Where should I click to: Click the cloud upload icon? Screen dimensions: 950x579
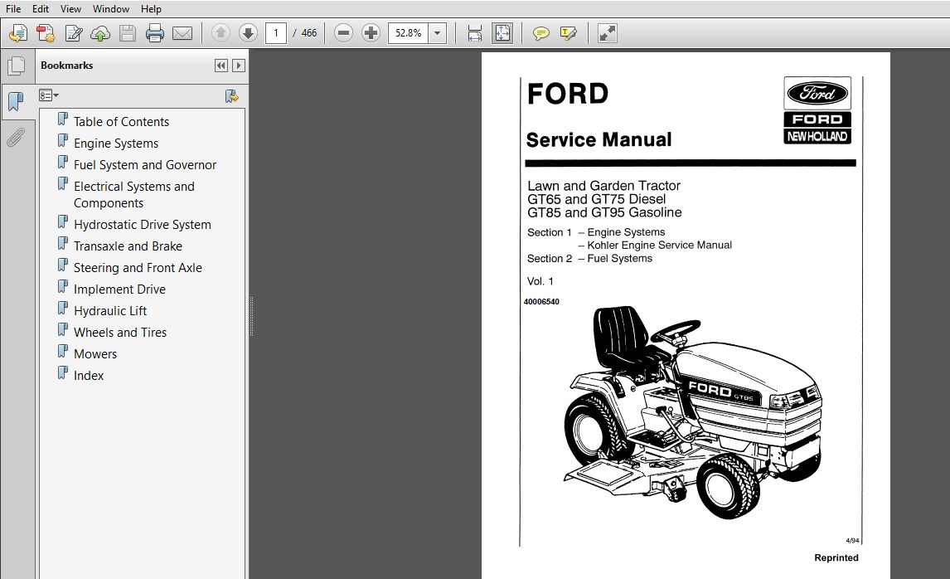point(100,32)
